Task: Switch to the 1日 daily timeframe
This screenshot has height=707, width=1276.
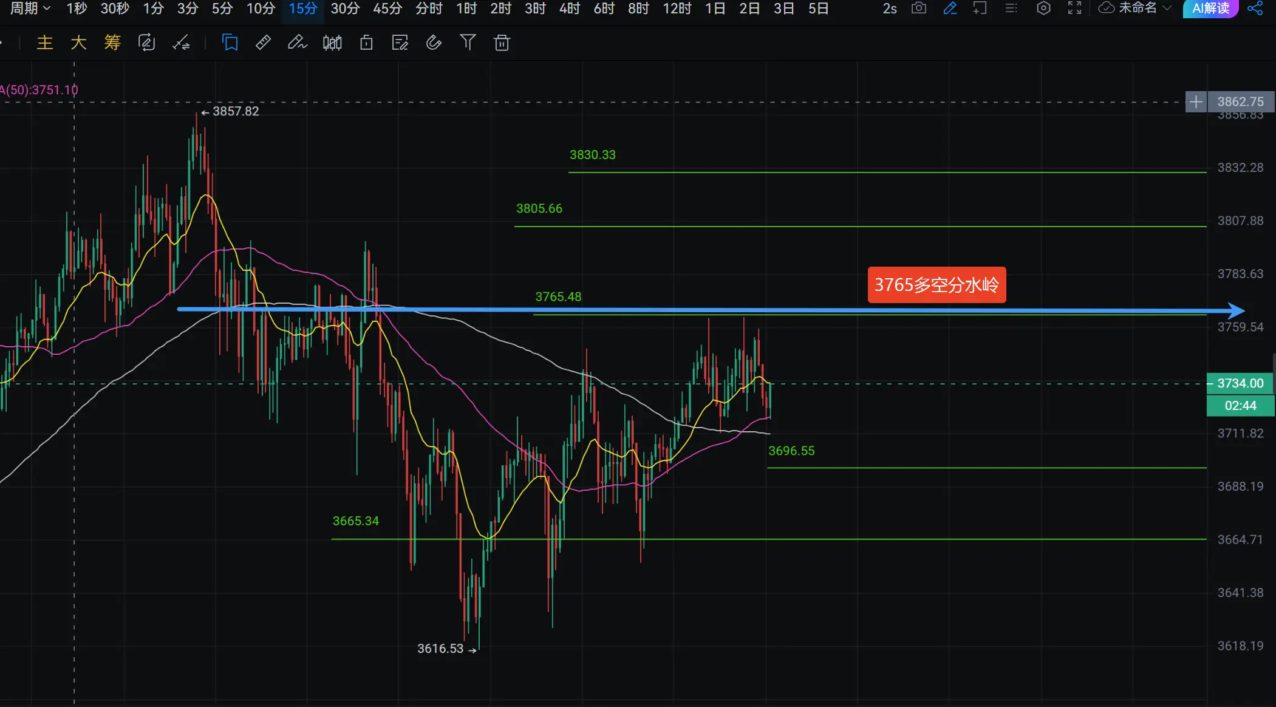Action: pyautogui.click(x=715, y=9)
